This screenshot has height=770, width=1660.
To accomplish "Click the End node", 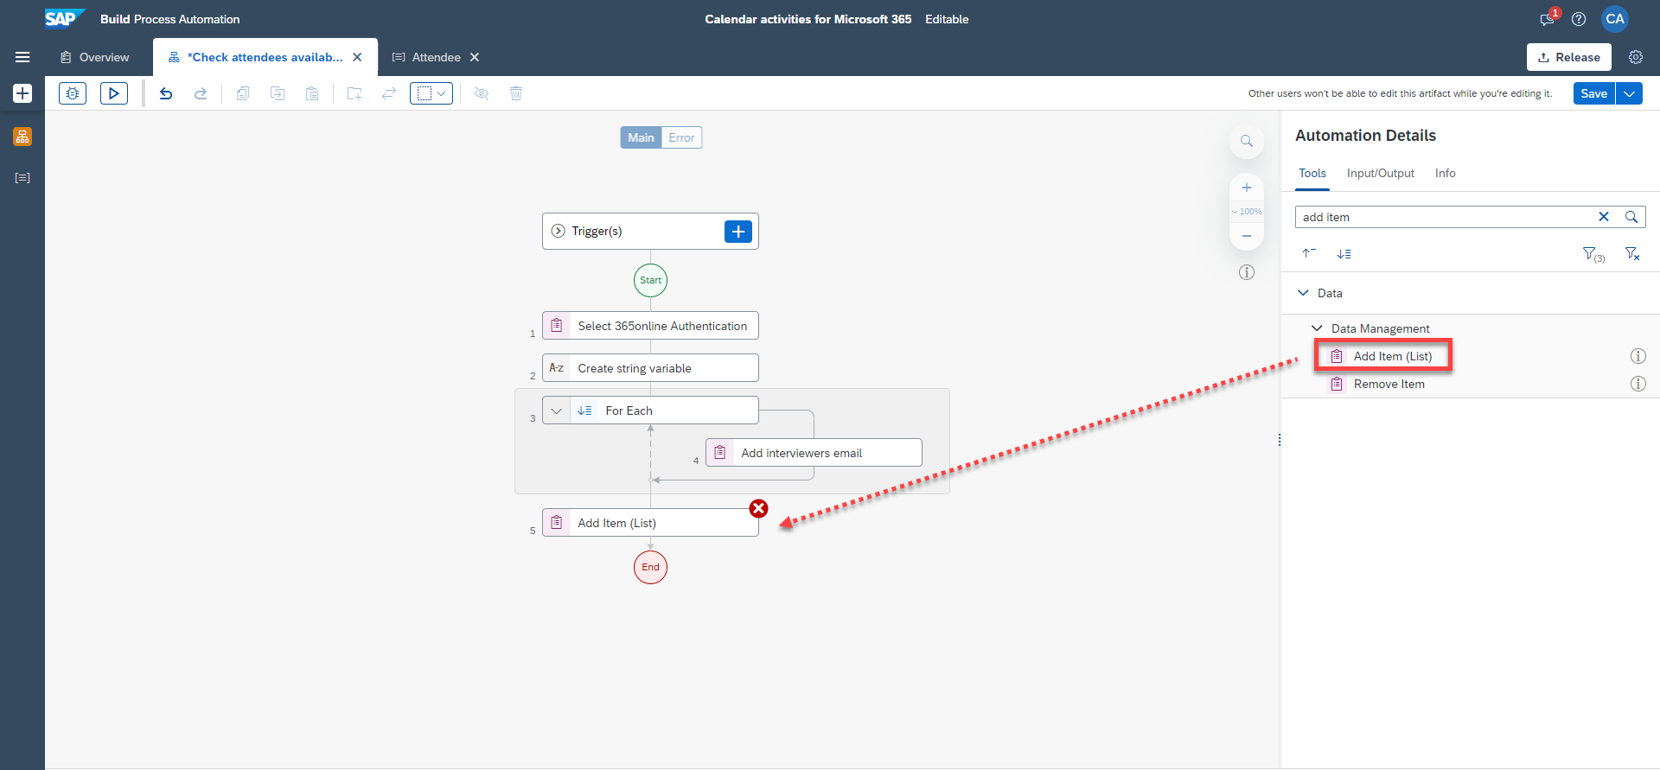I will [650, 568].
